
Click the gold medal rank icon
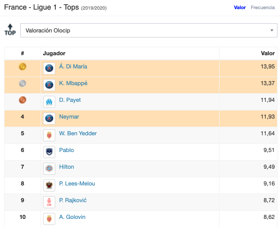(22, 67)
